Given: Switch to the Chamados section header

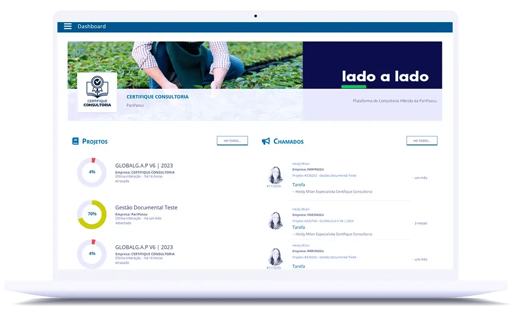Looking at the screenshot, I should (x=289, y=141).
